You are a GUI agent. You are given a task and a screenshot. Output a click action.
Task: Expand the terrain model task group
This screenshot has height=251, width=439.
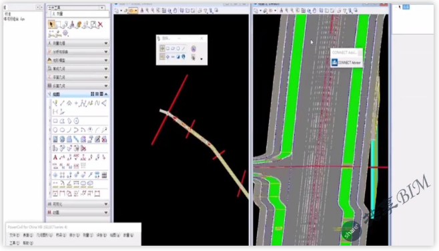[x=78, y=60]
